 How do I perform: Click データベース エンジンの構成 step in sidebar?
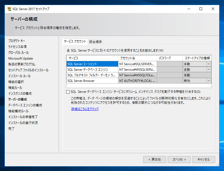coord(25,105)
